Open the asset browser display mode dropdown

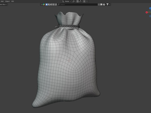point(42,4)
